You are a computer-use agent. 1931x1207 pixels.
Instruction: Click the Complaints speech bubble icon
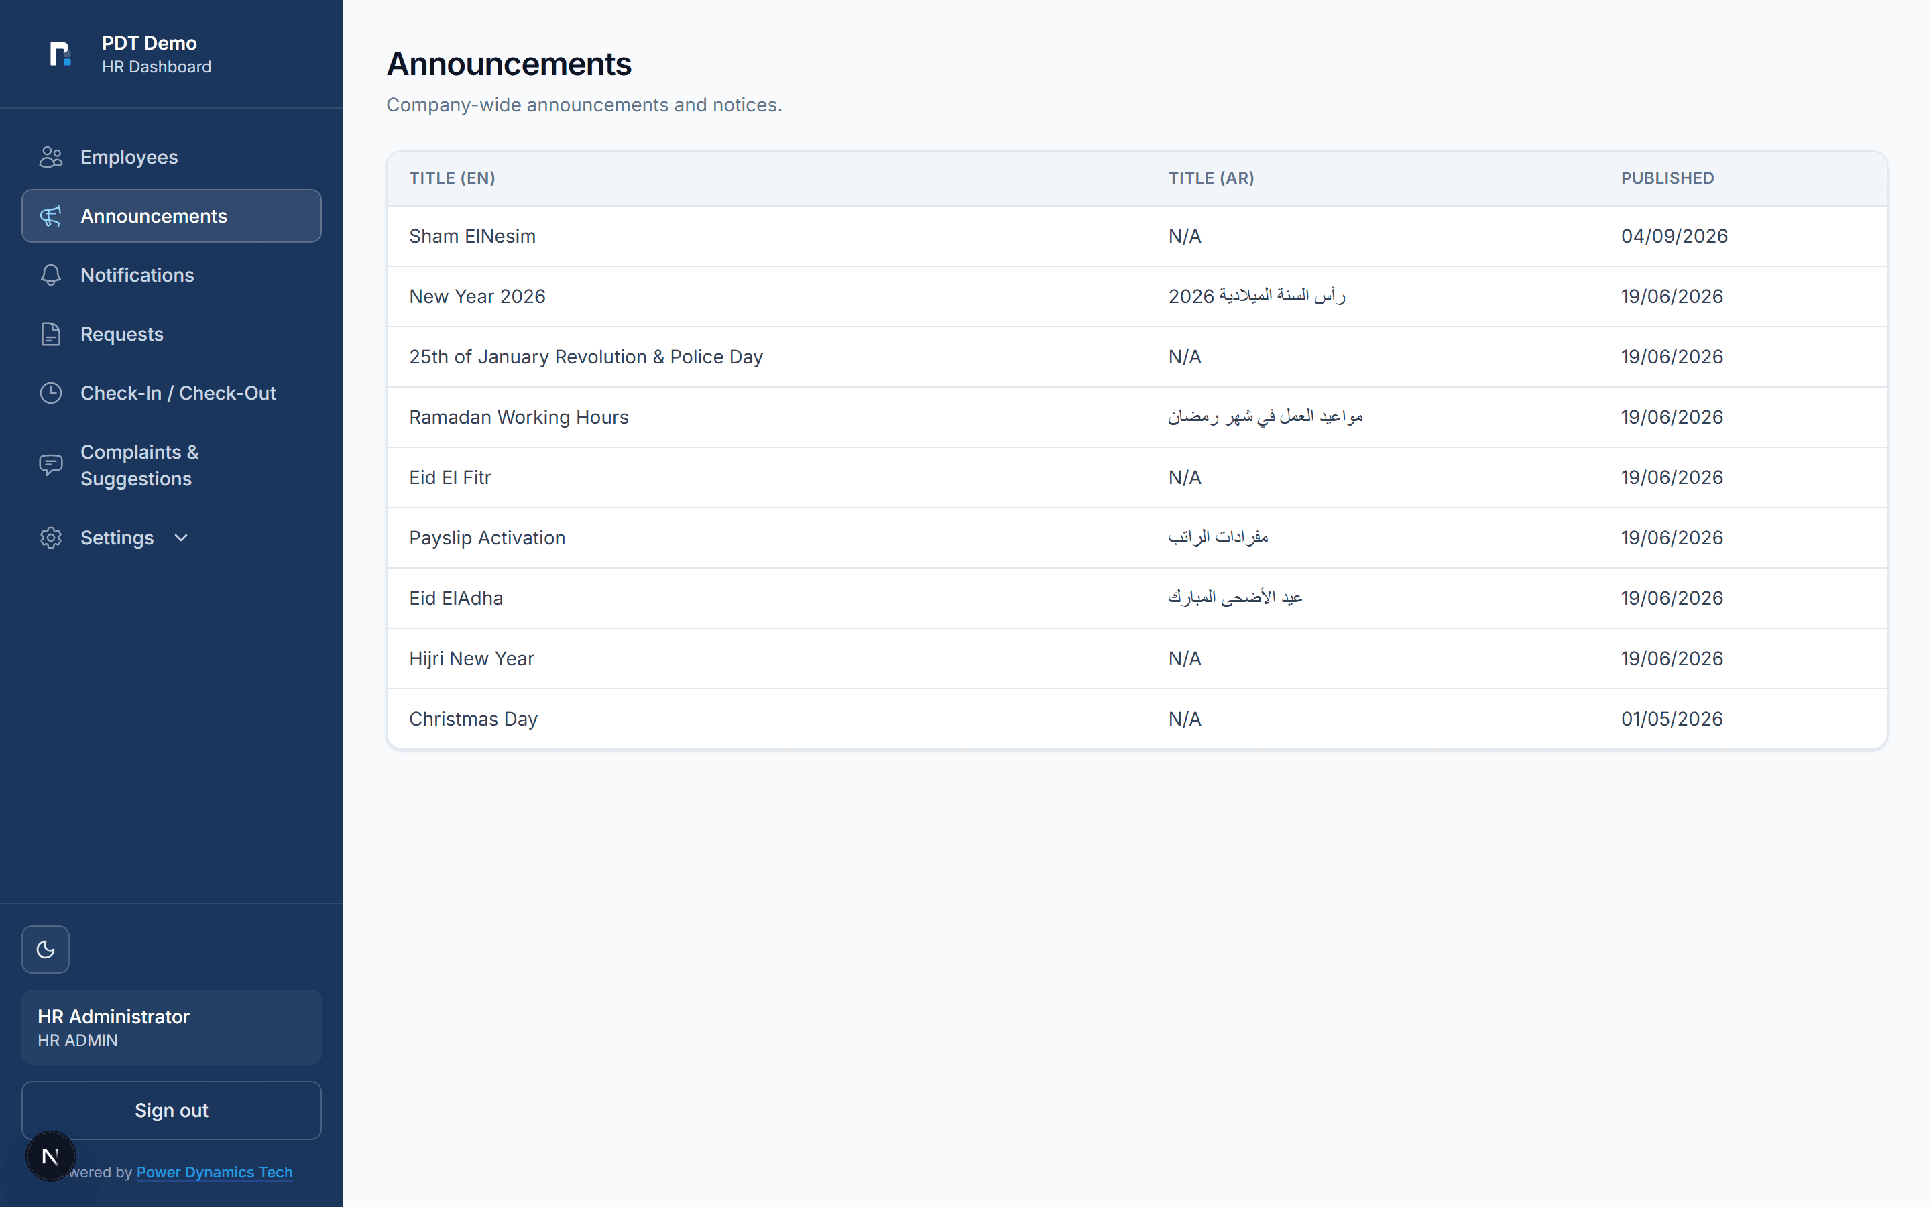[x=51, y=465]
